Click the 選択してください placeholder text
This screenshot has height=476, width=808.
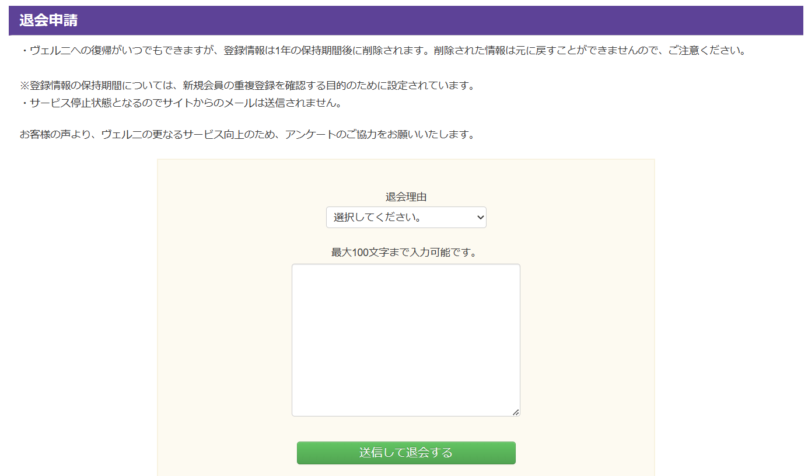(x=377, y=218)
